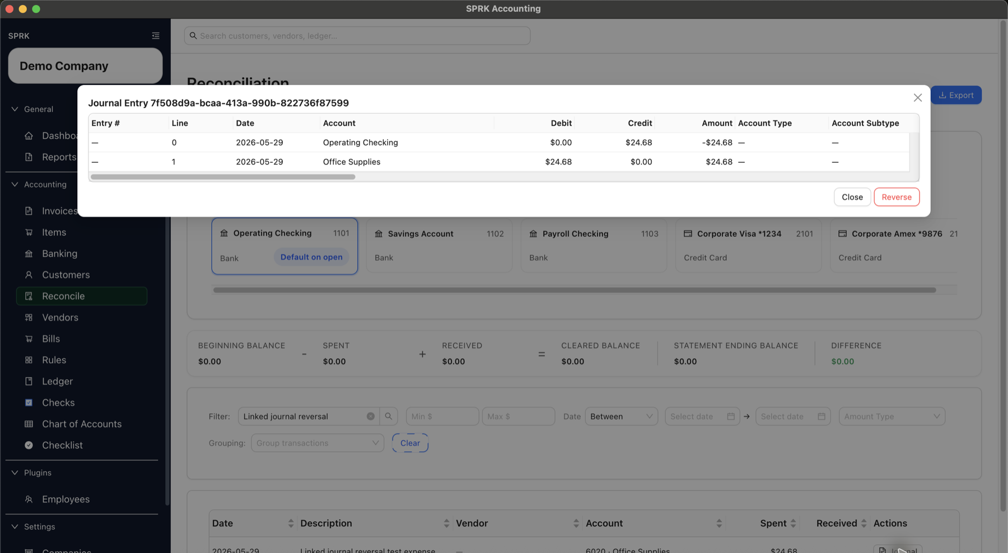Screen dimensions: 1008x553
Task: Go to Chart of Accounts
Action: 82,424
